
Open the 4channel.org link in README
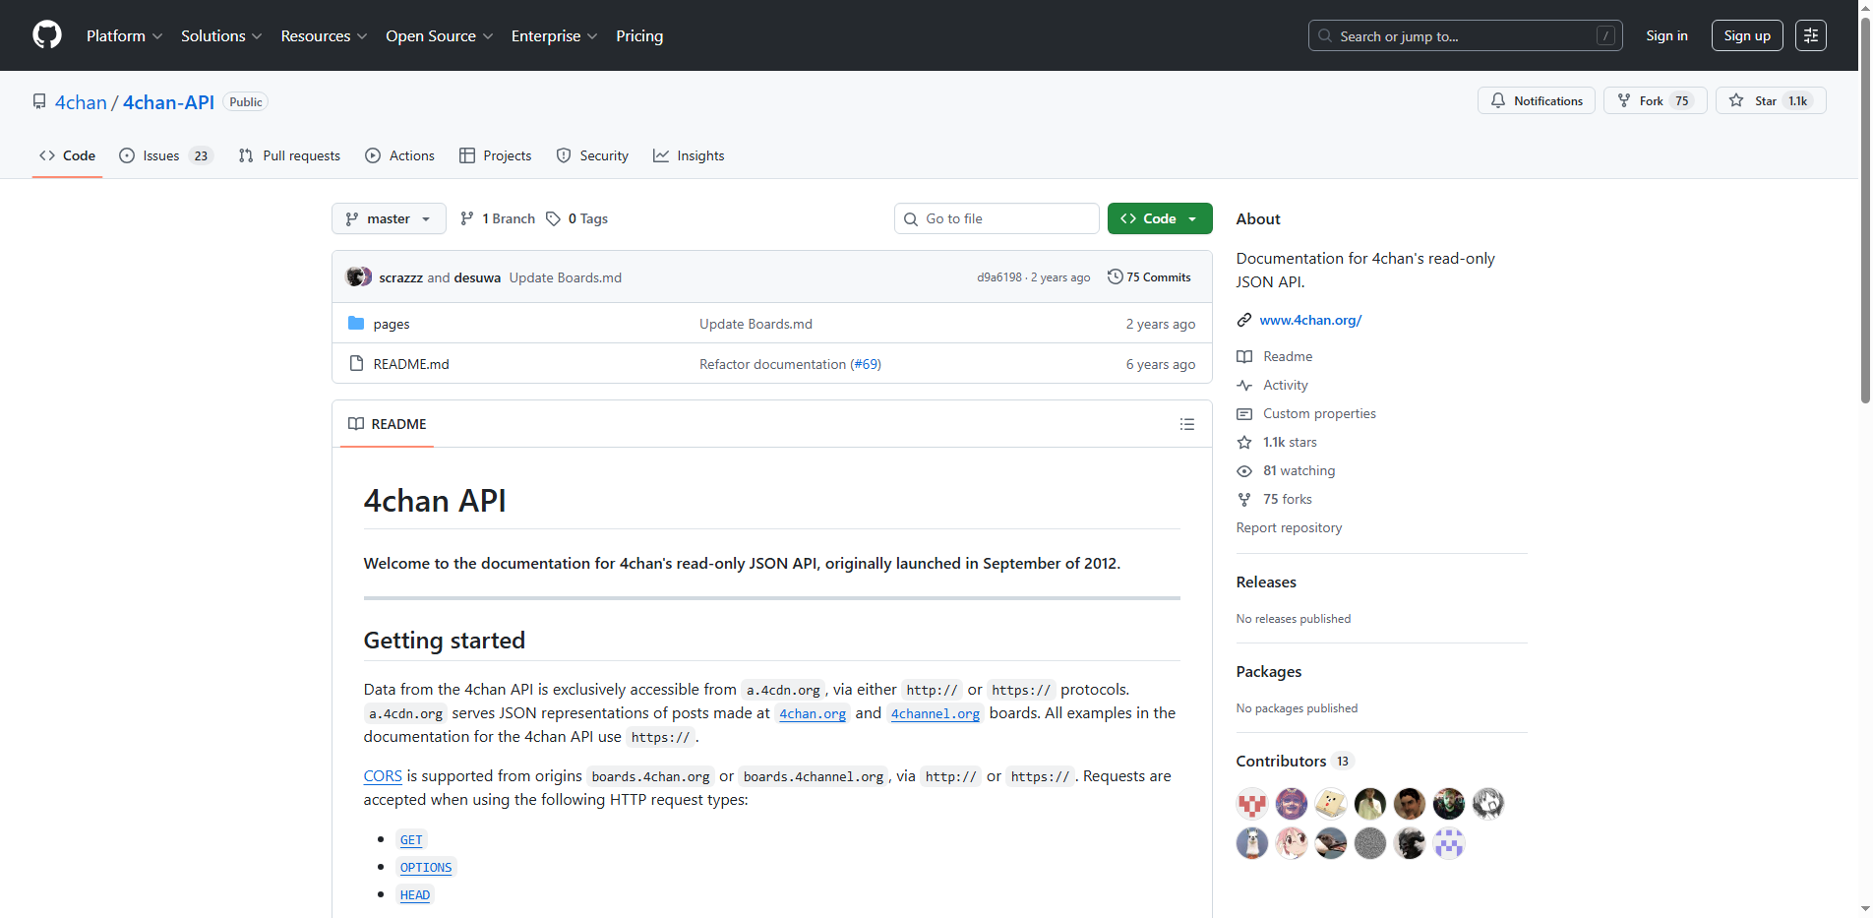click(x=936, y=713)
